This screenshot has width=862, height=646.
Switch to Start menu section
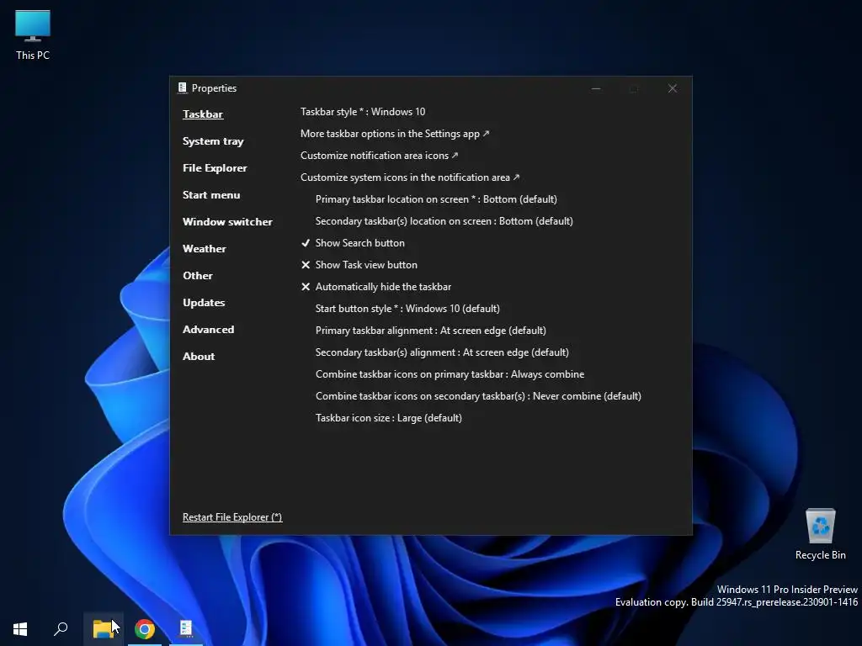(x=211, y=195)
